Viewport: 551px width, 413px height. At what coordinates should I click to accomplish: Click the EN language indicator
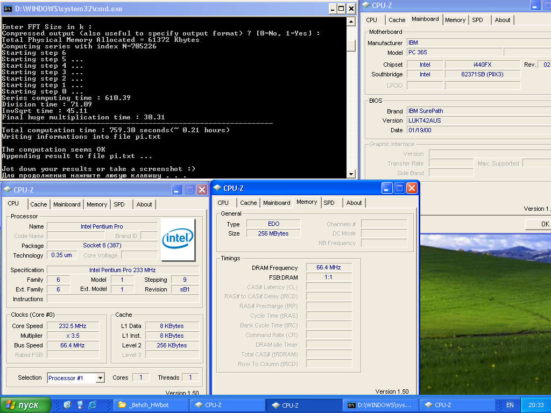(x=510, y=405)
